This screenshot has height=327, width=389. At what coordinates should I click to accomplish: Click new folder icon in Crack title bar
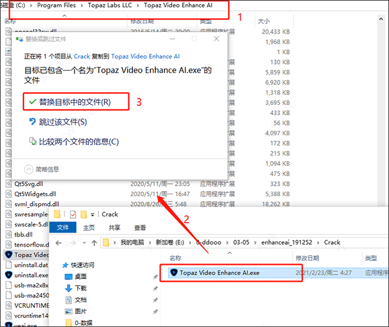(84, 214)
